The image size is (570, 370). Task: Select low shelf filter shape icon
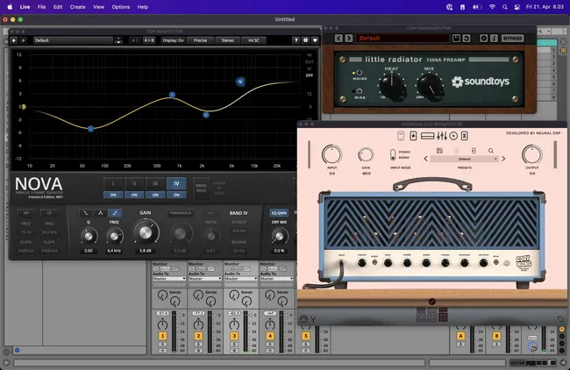coord(86,213)
